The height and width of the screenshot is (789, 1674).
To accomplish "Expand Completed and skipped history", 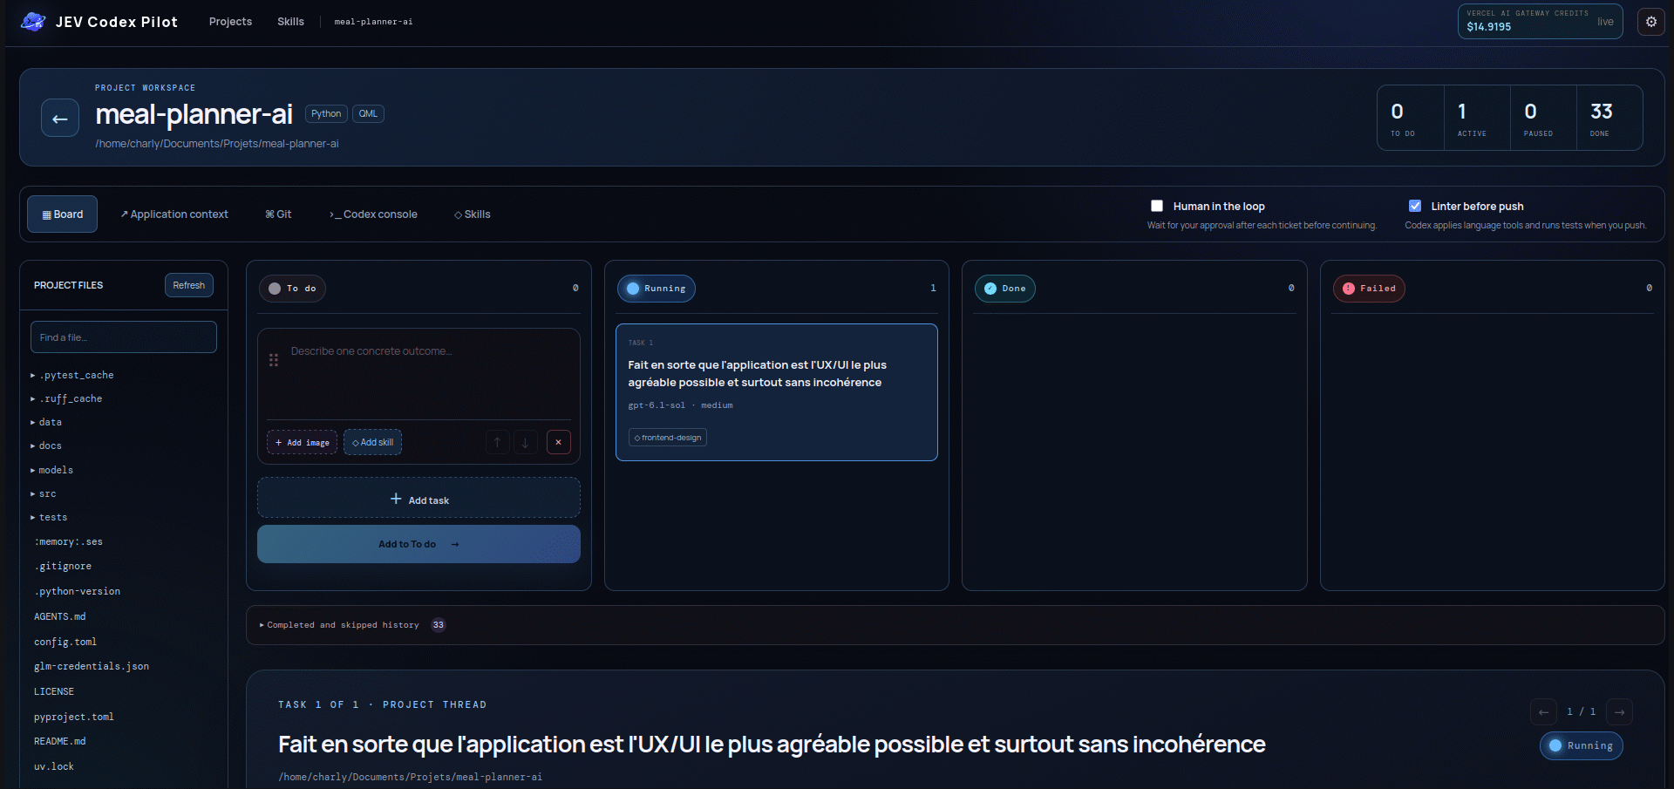I will 339,625.
